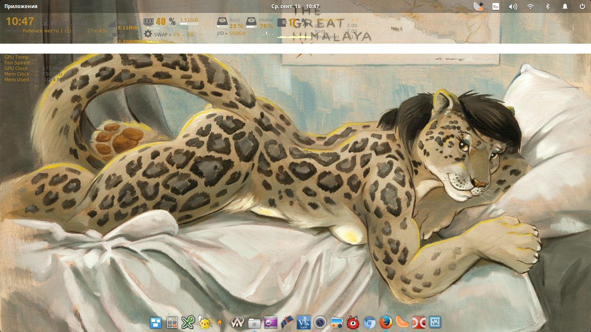
Task: Open the Приложения applications menu
Action: (21, 6)
